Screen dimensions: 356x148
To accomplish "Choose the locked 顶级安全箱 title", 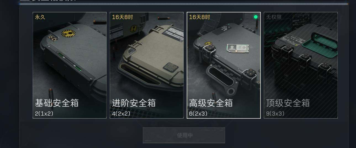I will coord(288,103).
